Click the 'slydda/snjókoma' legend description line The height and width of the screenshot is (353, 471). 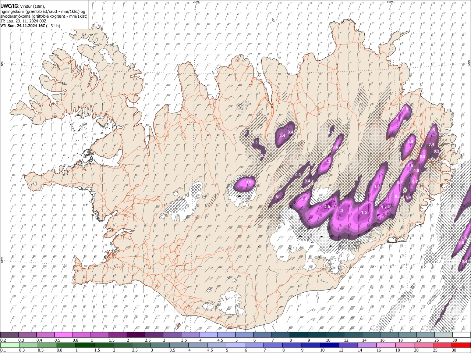[44, 16]
